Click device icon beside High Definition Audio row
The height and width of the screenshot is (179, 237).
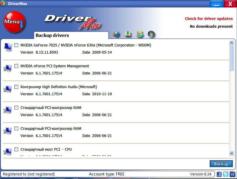coord(8,89)
